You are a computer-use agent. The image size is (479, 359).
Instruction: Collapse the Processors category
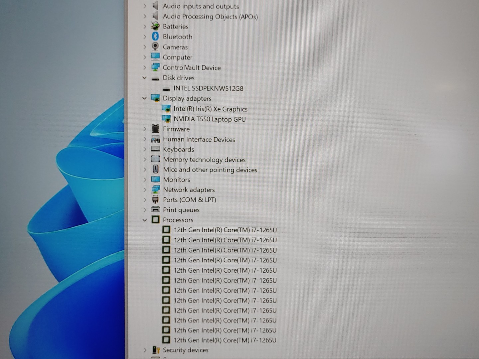coord(145,220)
